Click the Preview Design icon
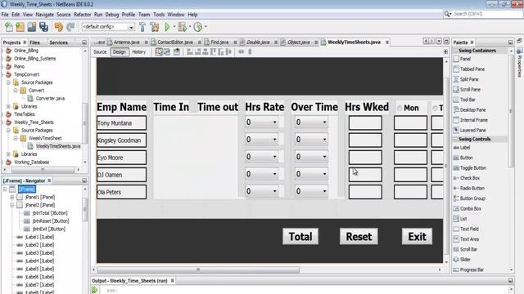The height and width of the screenshot is (294, 524). click(x=177, y=52)
